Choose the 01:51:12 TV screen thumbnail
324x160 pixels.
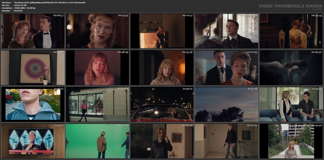[x=33, y=141]
